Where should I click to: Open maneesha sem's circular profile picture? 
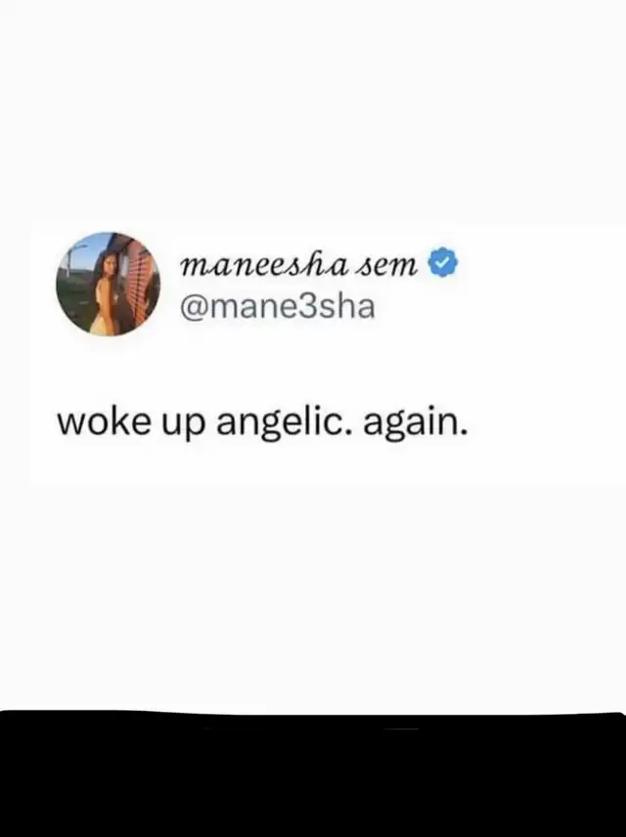click(109, 284)
